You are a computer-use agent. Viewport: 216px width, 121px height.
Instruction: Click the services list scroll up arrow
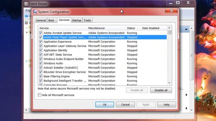pos(169,28)
